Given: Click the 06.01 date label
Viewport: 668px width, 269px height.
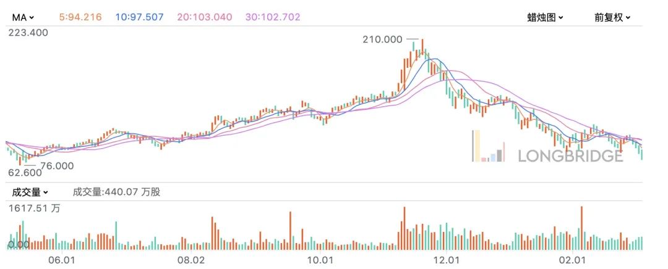Looking at the screenshot, I should 62,259.
